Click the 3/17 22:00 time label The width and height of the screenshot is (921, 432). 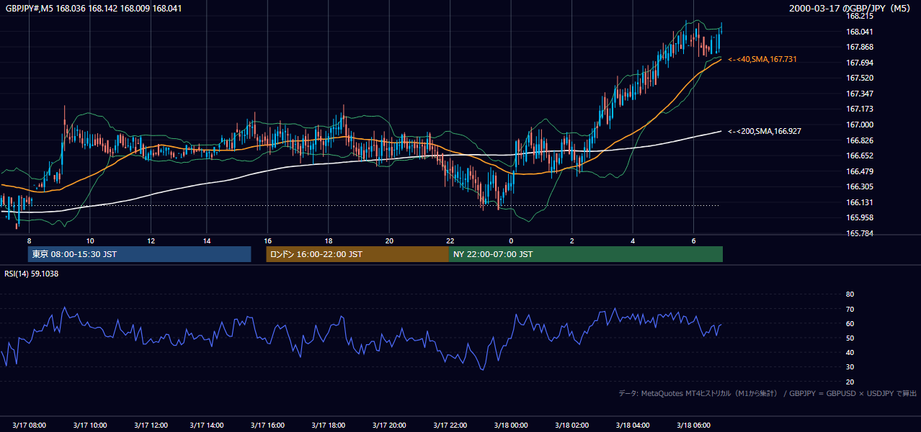pos(450,425)
